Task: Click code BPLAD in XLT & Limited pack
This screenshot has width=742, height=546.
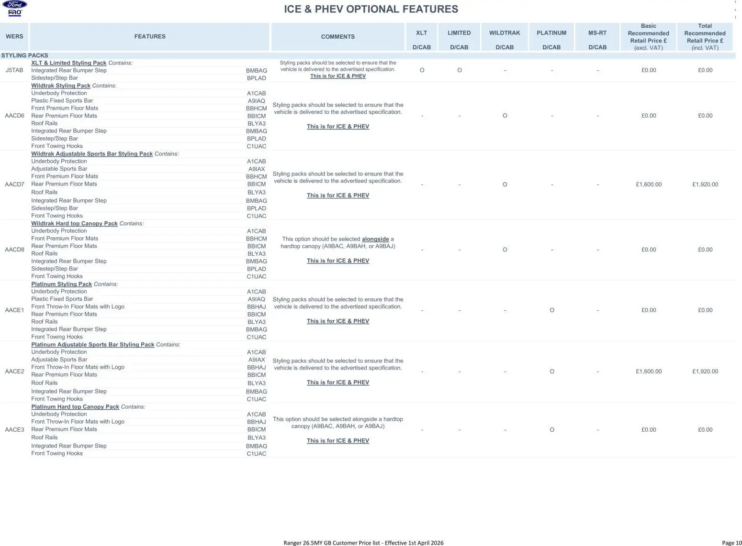Action: coord(257,78)
